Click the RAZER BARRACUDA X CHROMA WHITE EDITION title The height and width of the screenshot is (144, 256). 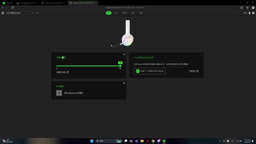tap(125, 8)
